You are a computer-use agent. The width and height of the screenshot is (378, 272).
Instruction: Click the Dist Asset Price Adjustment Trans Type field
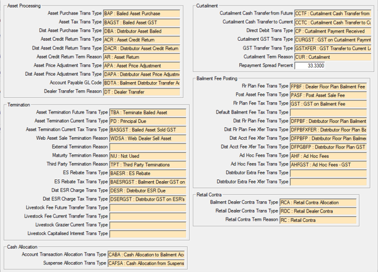pos(141,75)
